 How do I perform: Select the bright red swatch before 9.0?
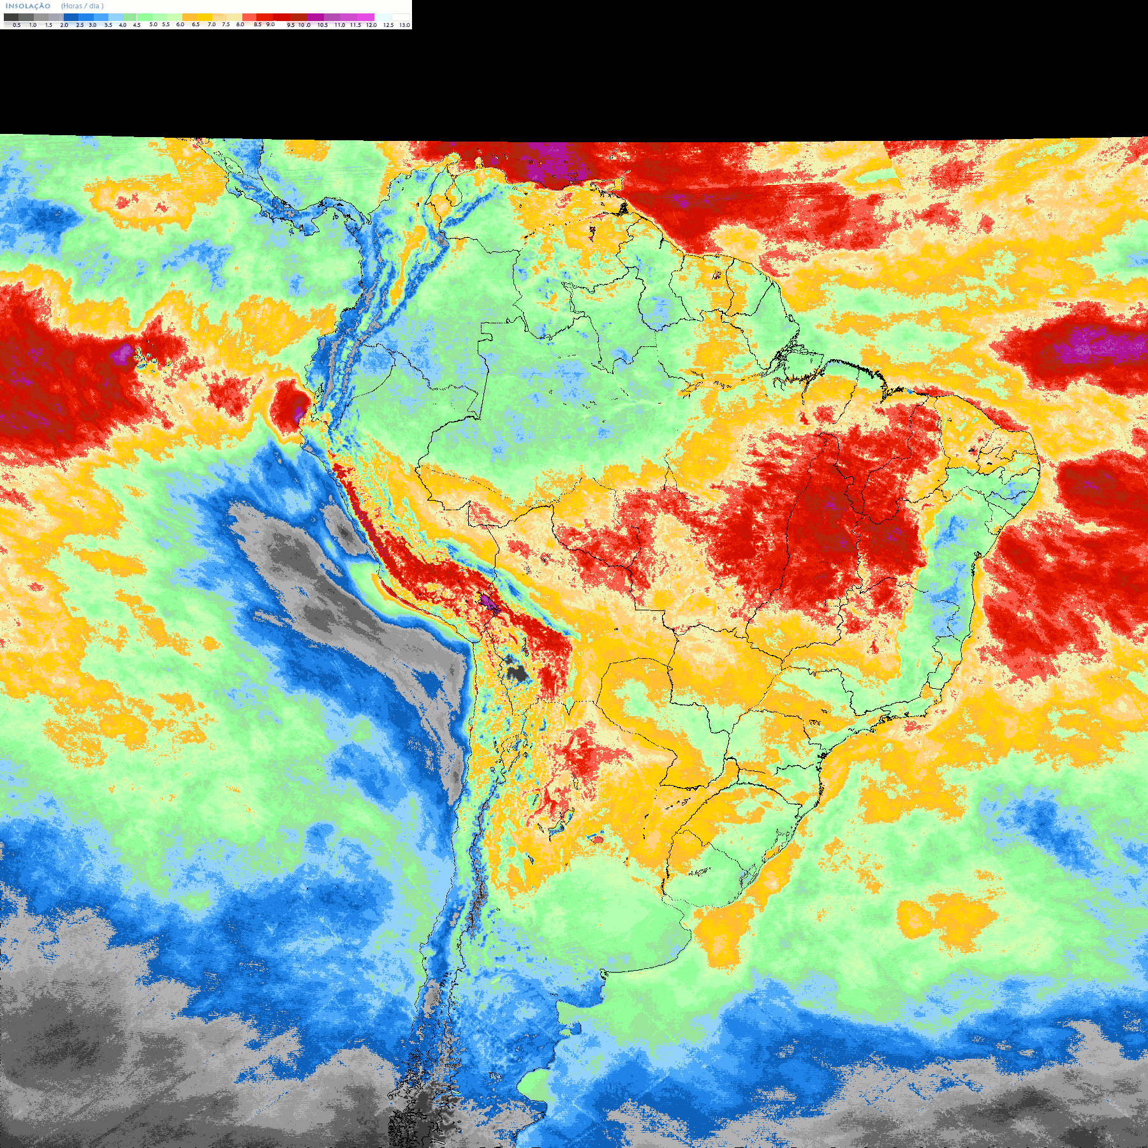click(x=265, y=17)
